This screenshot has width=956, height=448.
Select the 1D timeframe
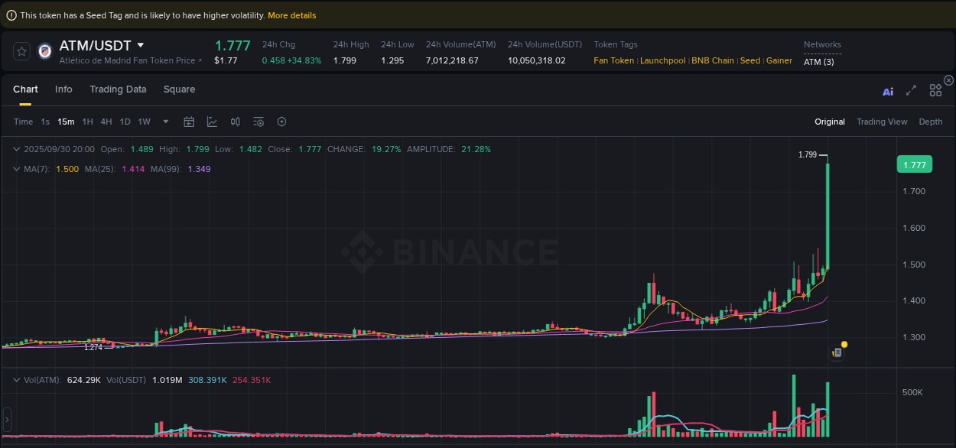pyautogui.click(x=125, y=122)
